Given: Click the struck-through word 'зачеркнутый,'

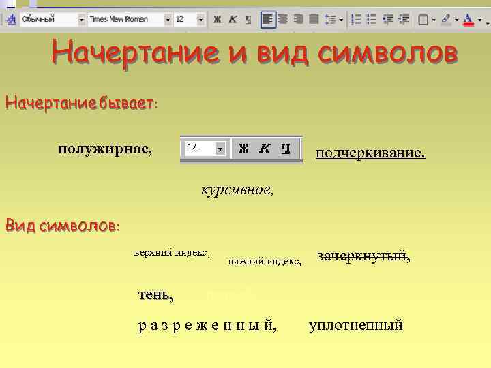Looking at the screenshot, I should (363, 256).
